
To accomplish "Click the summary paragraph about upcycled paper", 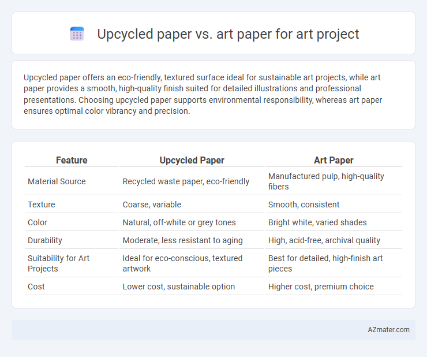I will coord(203,94).
